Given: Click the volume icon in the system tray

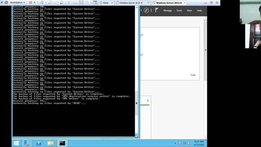Looking at the screenshot, I should click(x=189, y=143).
